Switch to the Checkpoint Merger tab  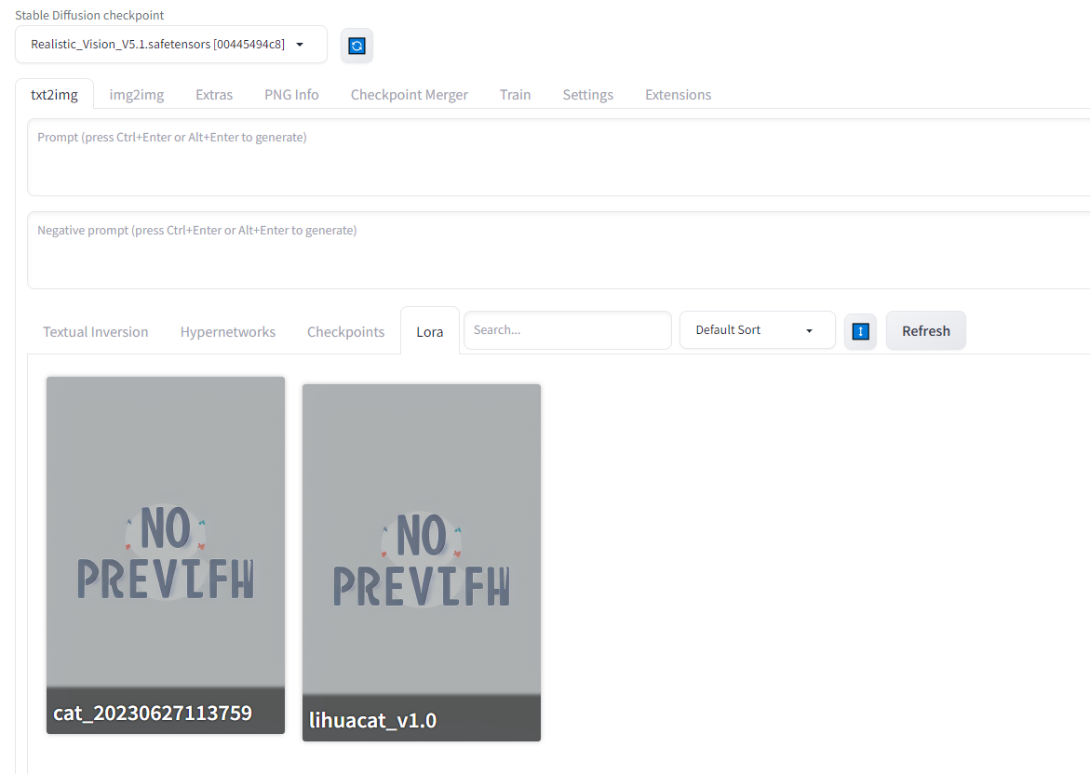410,94
